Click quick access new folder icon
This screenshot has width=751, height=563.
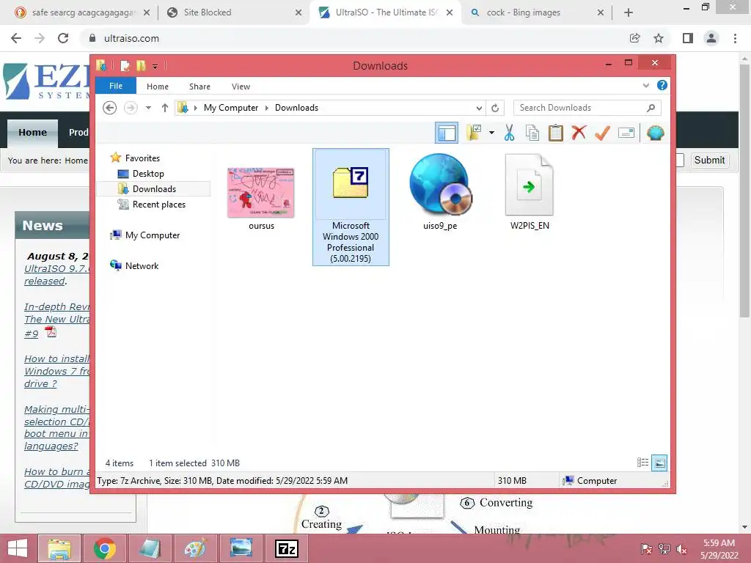[141, 65]
